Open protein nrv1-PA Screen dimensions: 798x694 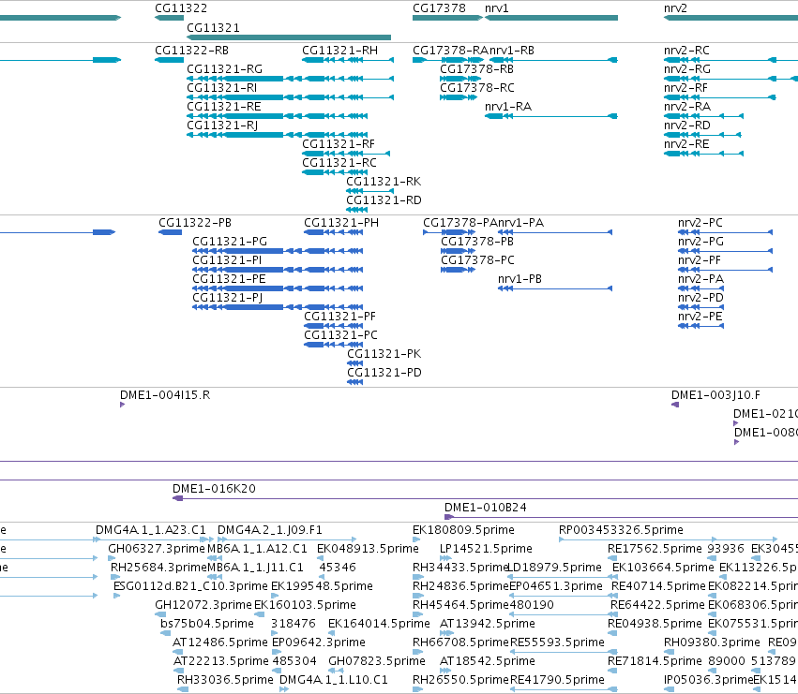click(x=555, y=232)
